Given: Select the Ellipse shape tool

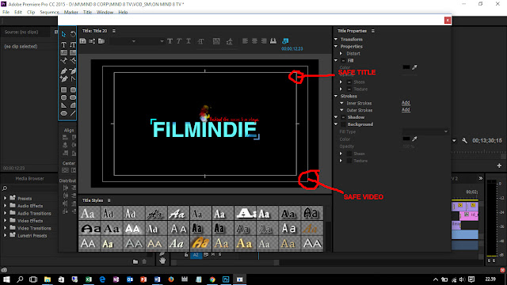Looking at the screenshot, I should click(63, 113).
